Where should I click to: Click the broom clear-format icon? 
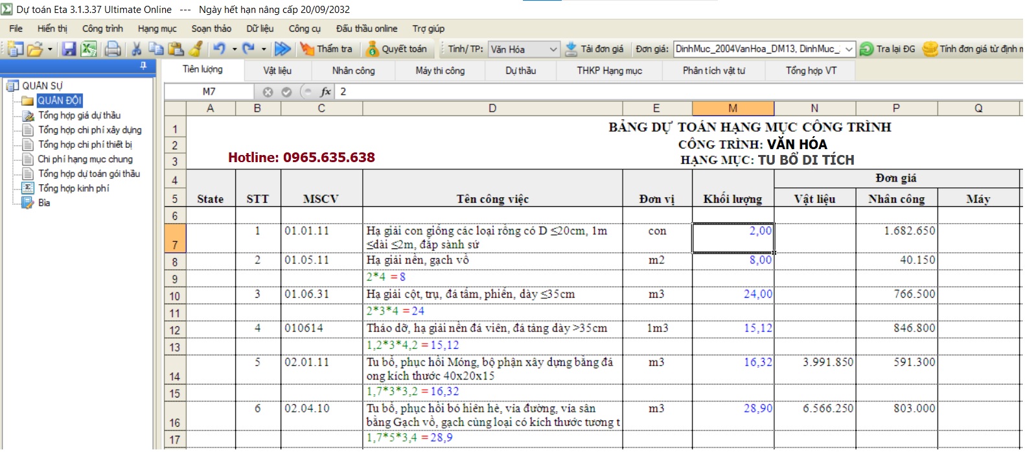click(x=196, y=49)
